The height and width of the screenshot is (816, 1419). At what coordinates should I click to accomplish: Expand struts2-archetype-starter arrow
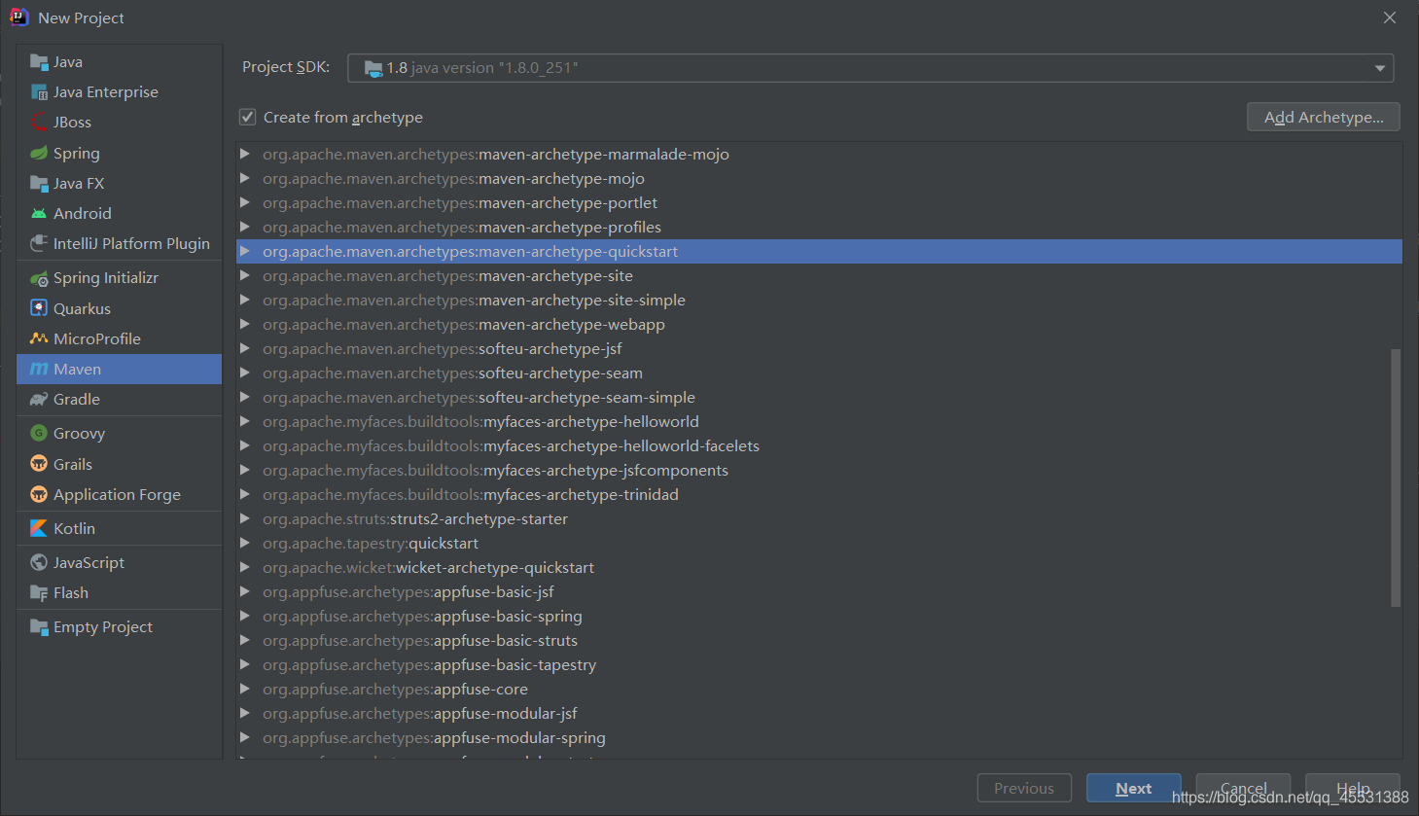(245, 518)
